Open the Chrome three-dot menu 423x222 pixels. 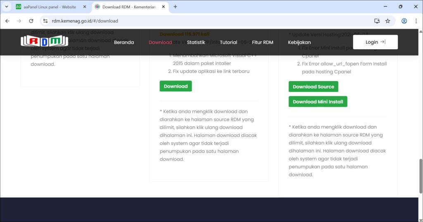tap(416, 21)
